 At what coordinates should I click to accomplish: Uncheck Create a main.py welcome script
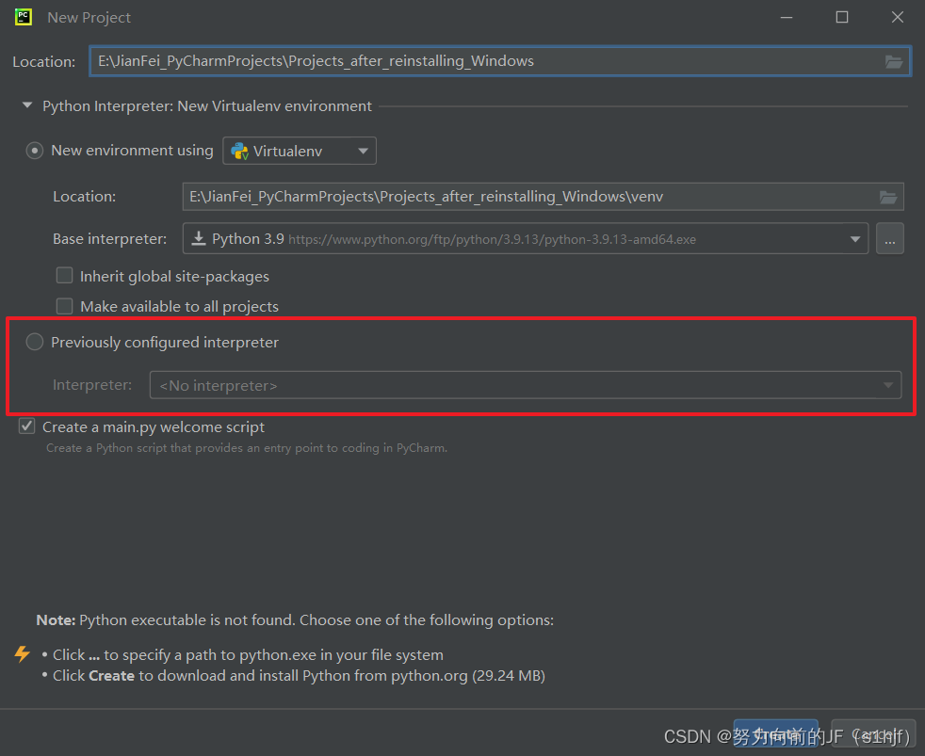[26, 426]
